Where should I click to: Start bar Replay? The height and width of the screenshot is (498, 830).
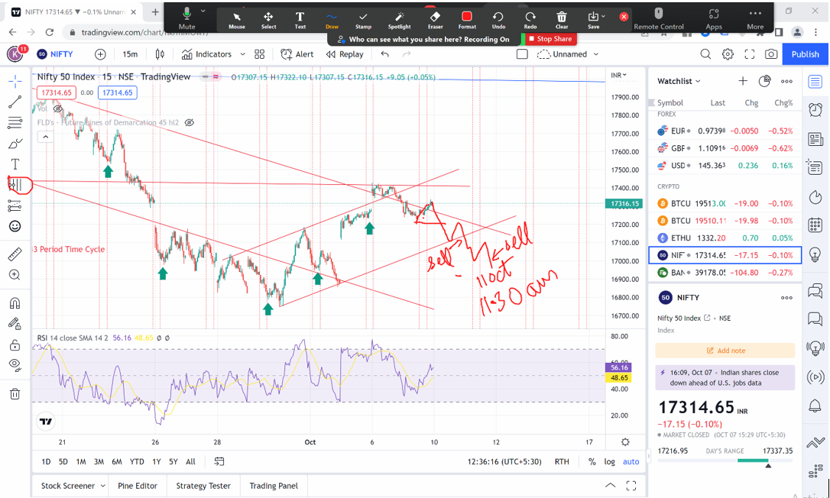pos(345,54)
